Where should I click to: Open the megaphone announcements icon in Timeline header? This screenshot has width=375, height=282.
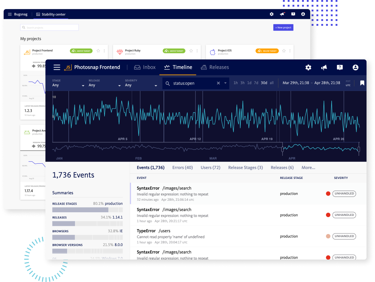point(324,67)
